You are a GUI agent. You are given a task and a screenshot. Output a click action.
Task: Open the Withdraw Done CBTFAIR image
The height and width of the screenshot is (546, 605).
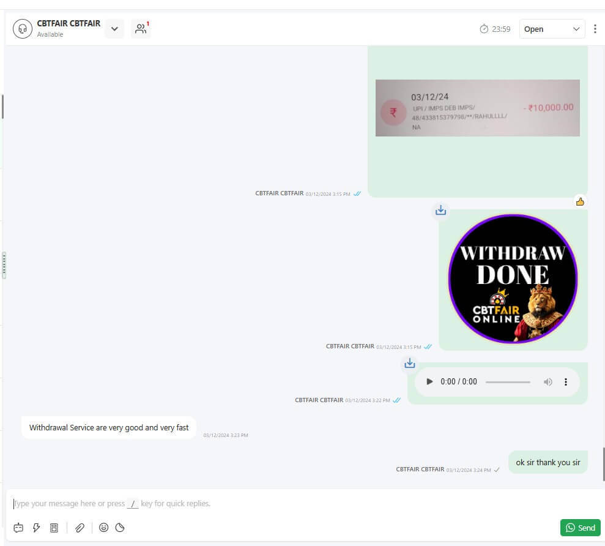[x=513, y=279]
